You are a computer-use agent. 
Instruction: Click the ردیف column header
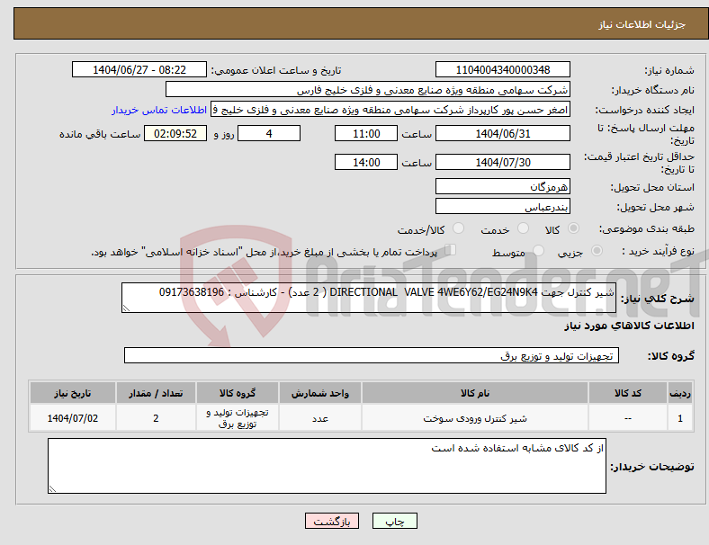point(680,393)
